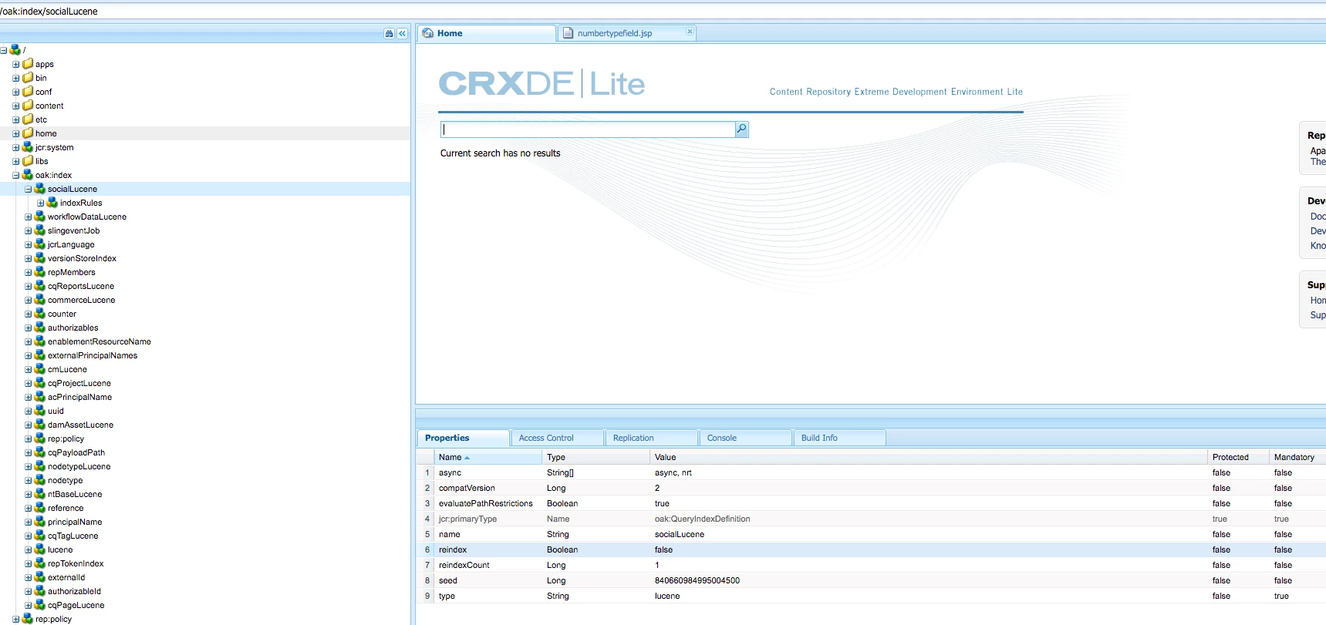
Task: Click the search input field
Action: pyautogui.click(x=588, y=129)
